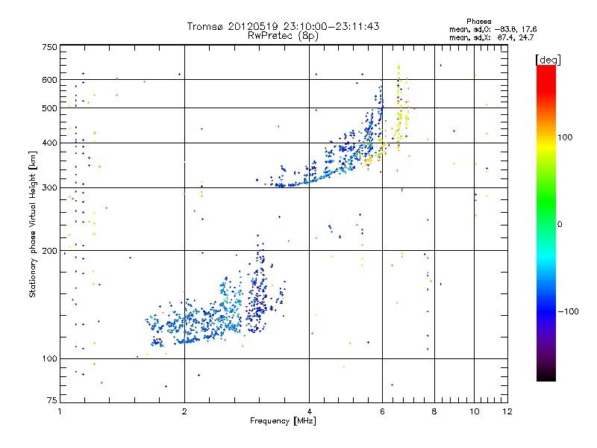Click the '100' colorbar tick label
Screen dimensions: 597x448
tap(565, 137)
